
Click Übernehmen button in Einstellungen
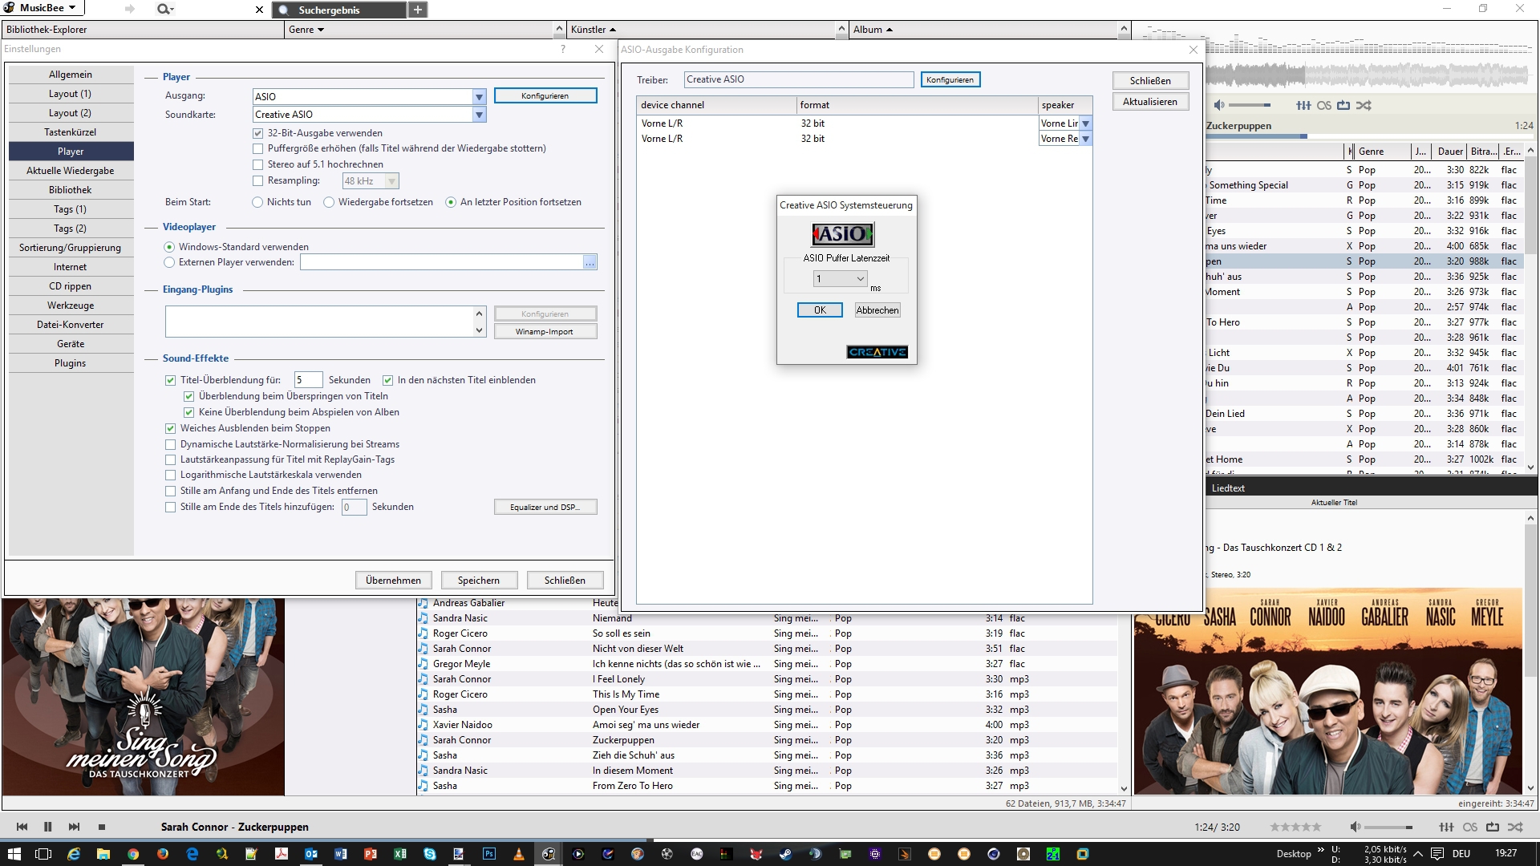393,581
